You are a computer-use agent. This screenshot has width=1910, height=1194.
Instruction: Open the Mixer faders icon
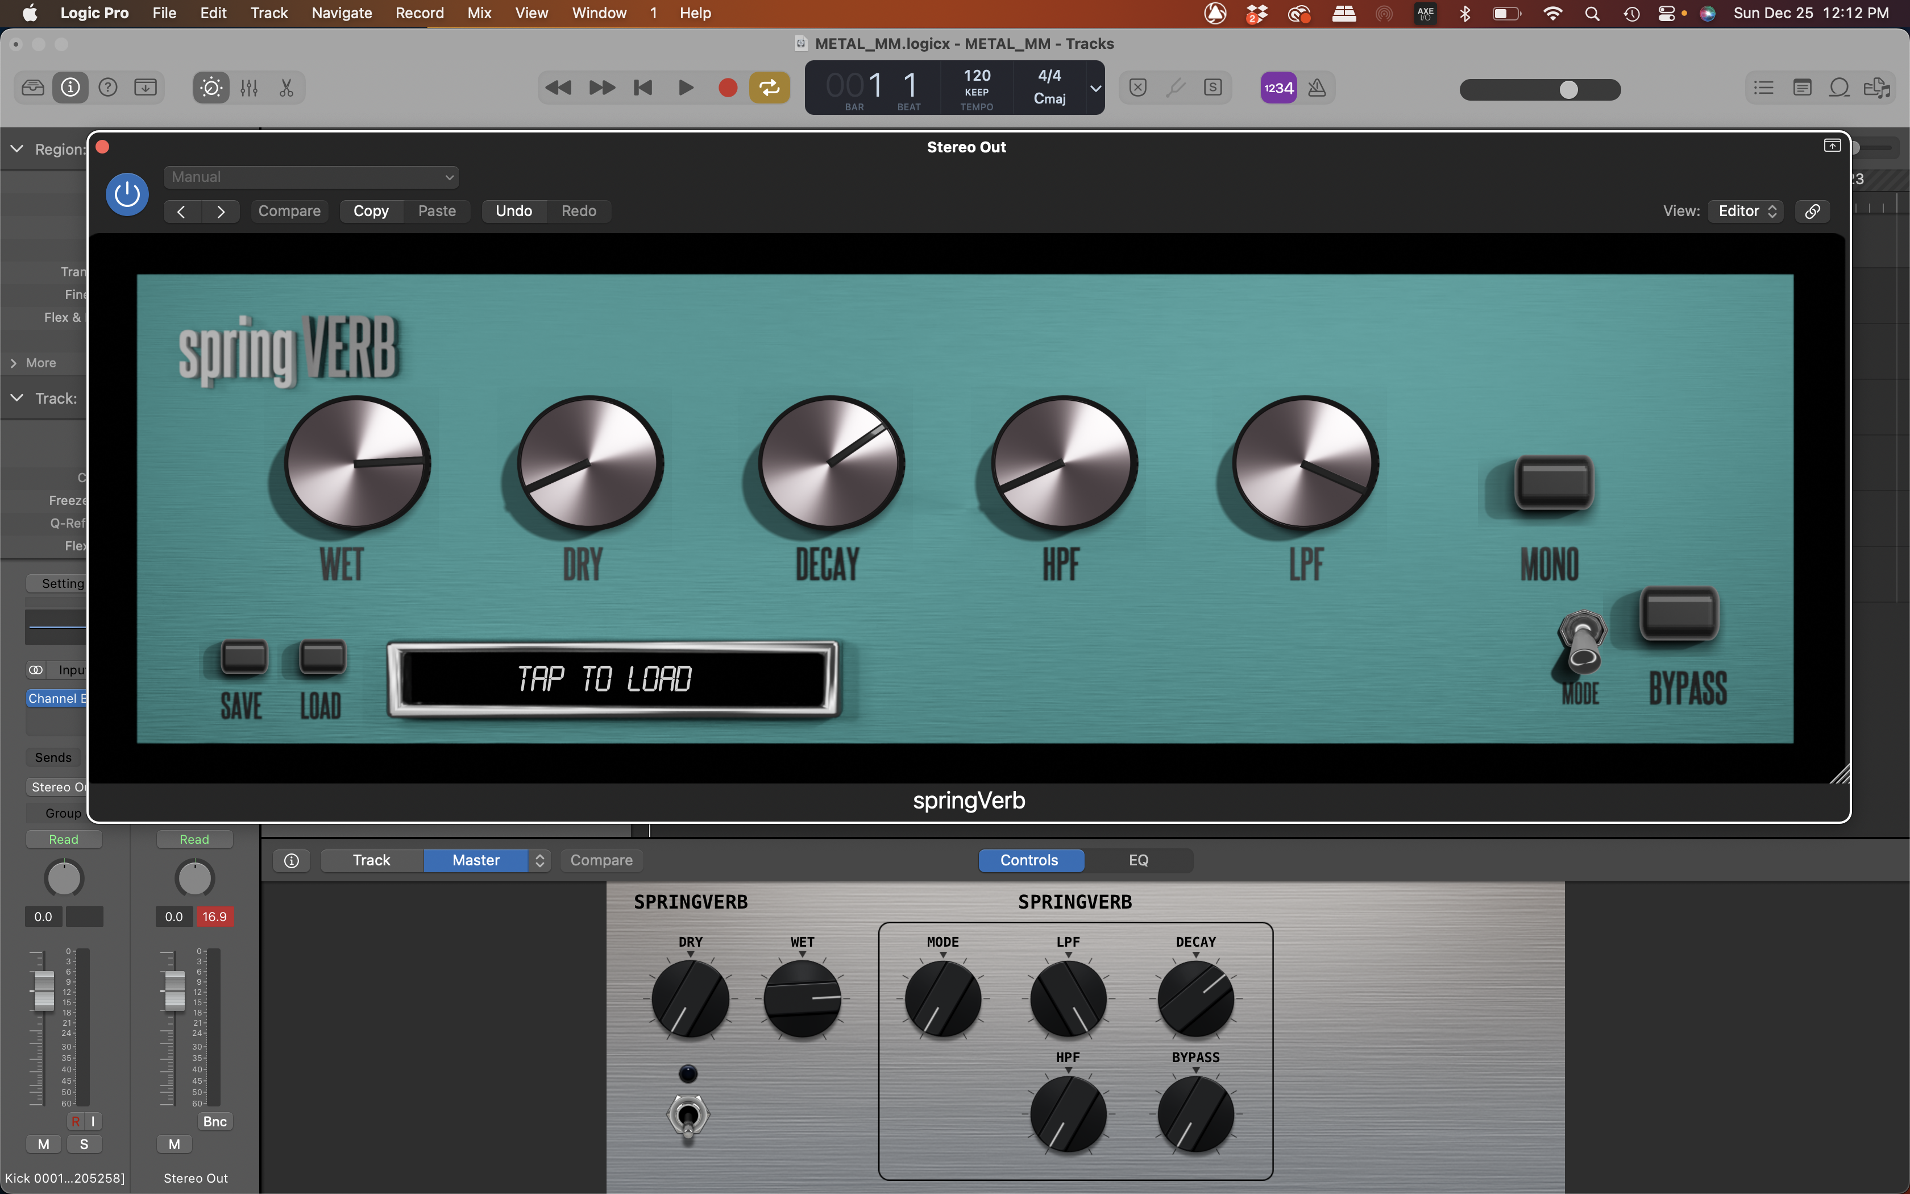(x=250, y=88)
